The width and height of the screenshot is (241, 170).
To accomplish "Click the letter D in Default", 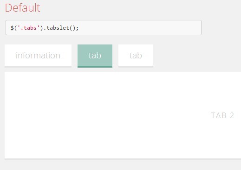I will coord(9,8).
